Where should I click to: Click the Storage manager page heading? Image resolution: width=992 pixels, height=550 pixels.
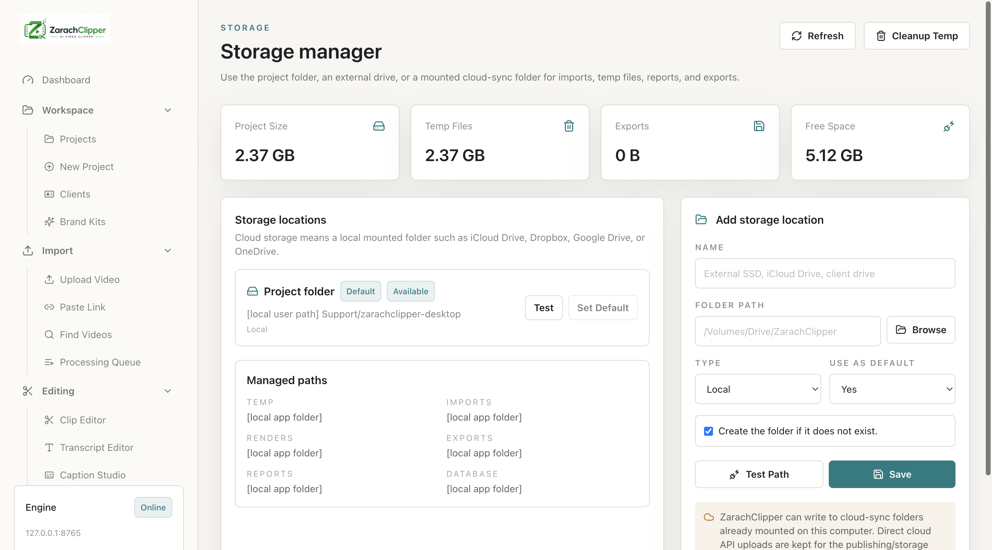[x=301, y=52]
